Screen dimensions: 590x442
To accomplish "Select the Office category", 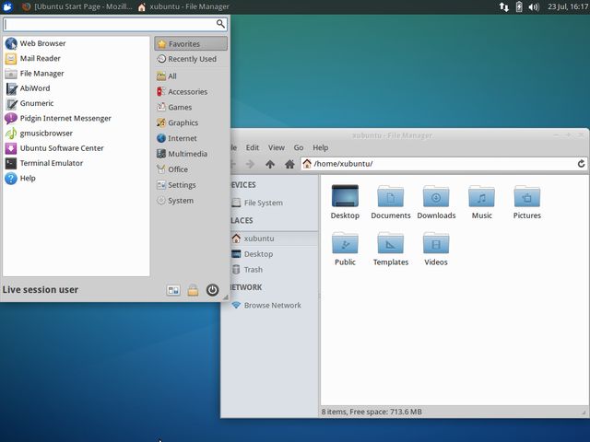I will (191, 169).
